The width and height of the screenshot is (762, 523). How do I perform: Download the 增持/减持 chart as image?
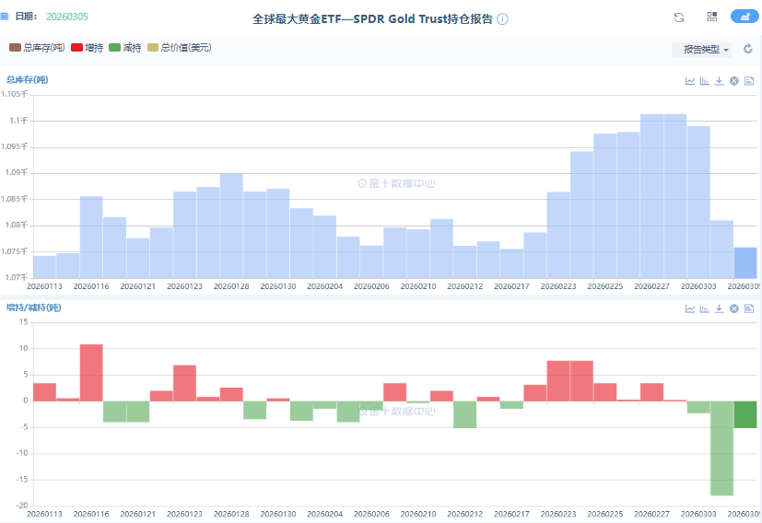point(720,308)
